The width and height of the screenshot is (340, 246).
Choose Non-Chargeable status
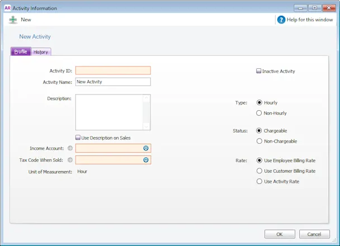pos(259,141)
